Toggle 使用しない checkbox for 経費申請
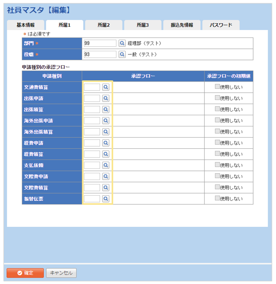 tap(217, 142)
